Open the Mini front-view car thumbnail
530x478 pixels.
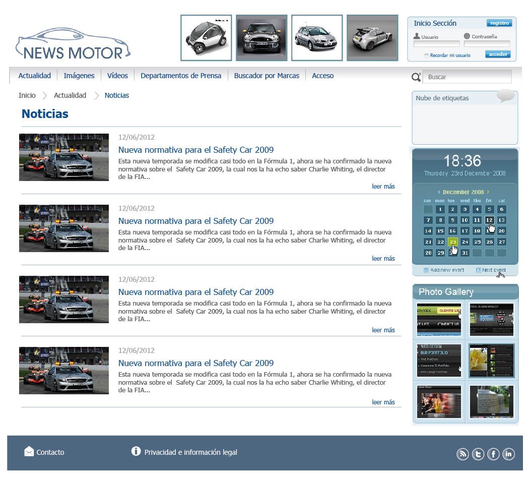[x=261, y=38]
